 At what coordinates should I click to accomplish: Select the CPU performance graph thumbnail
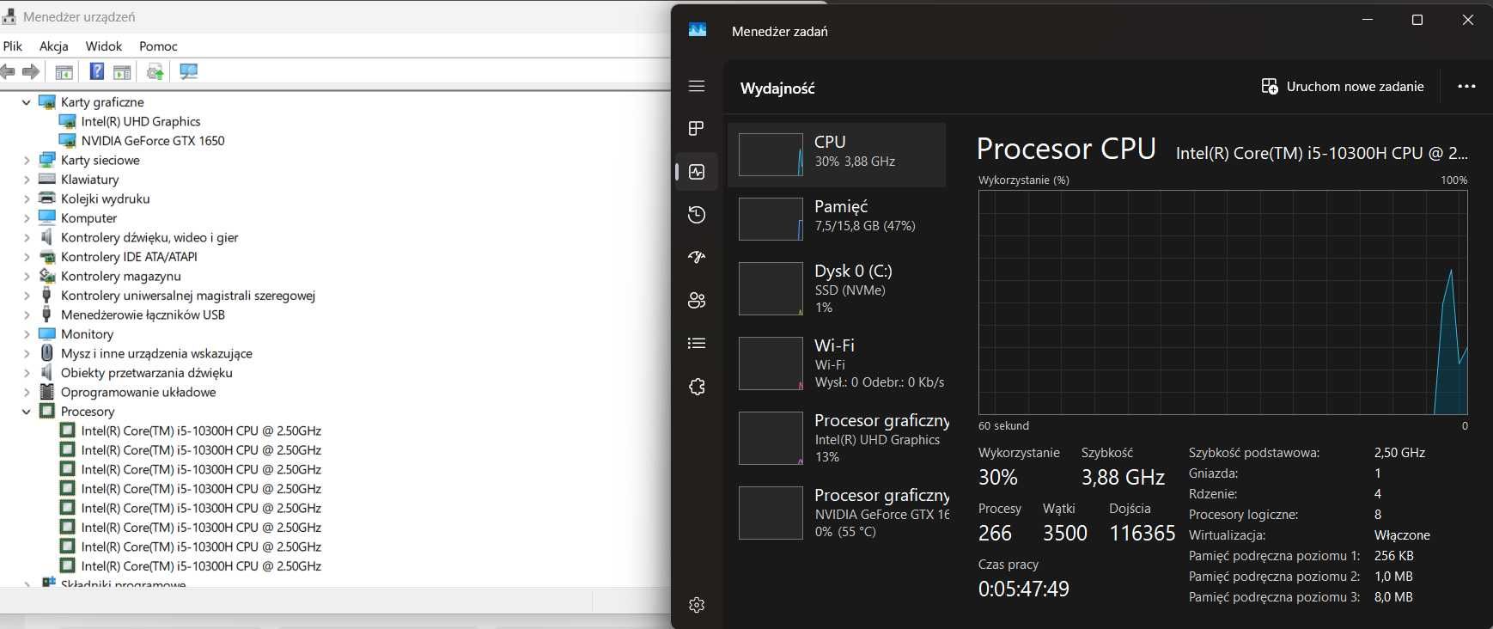[771, 155]
